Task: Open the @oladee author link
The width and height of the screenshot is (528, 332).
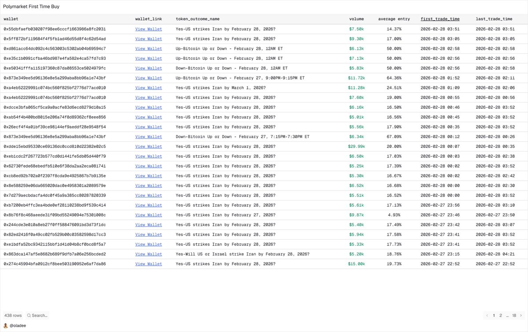Action: (18, 326)
